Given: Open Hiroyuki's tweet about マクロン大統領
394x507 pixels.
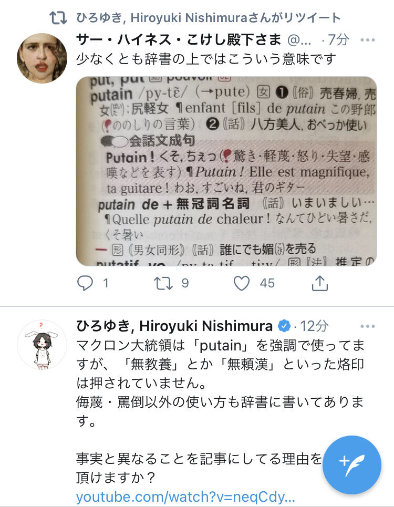Looking at the screenshot, I should point(221,383).
